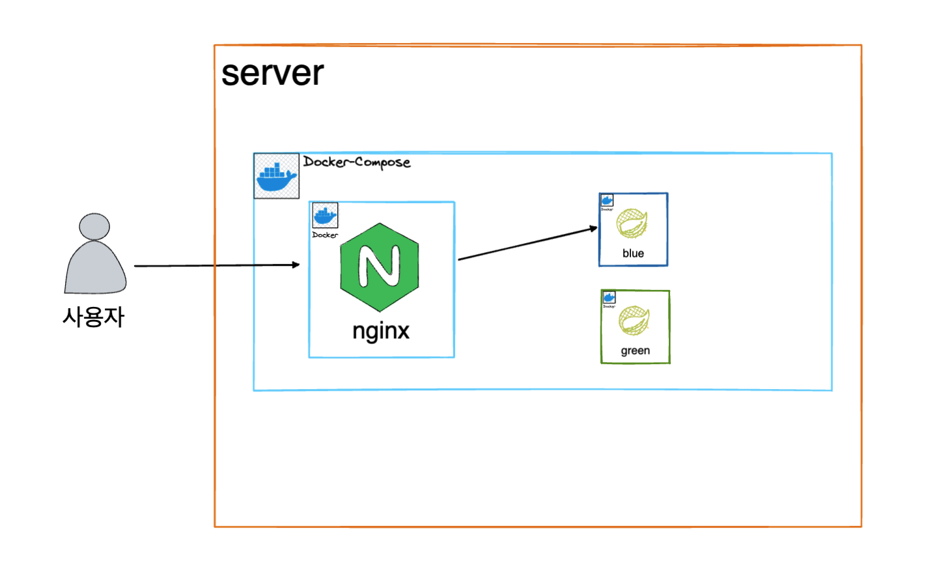Click the Spring leaf icon in green box
This screenshot has width=943, height=576.
coord(634,321)
